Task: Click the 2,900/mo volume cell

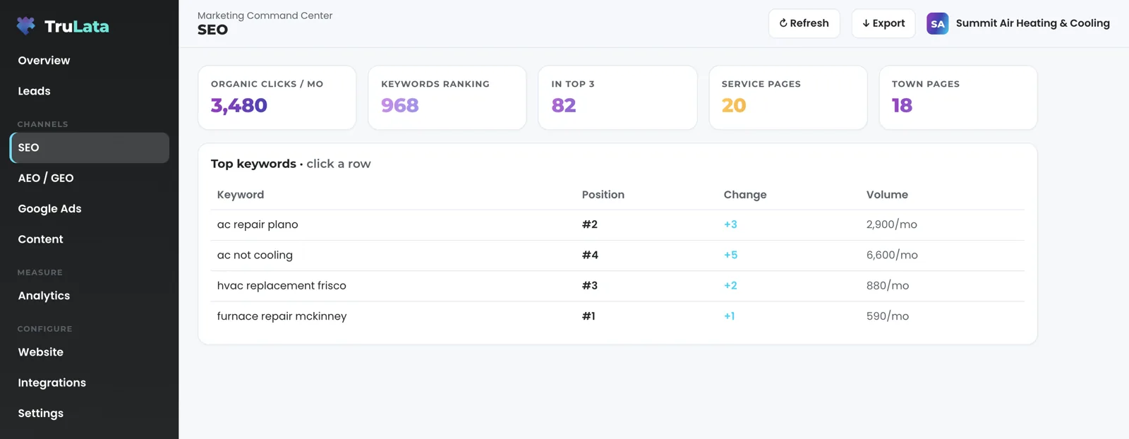Action: coord(892,224)
